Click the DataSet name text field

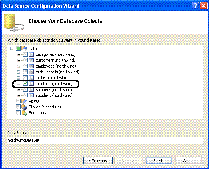105,140
